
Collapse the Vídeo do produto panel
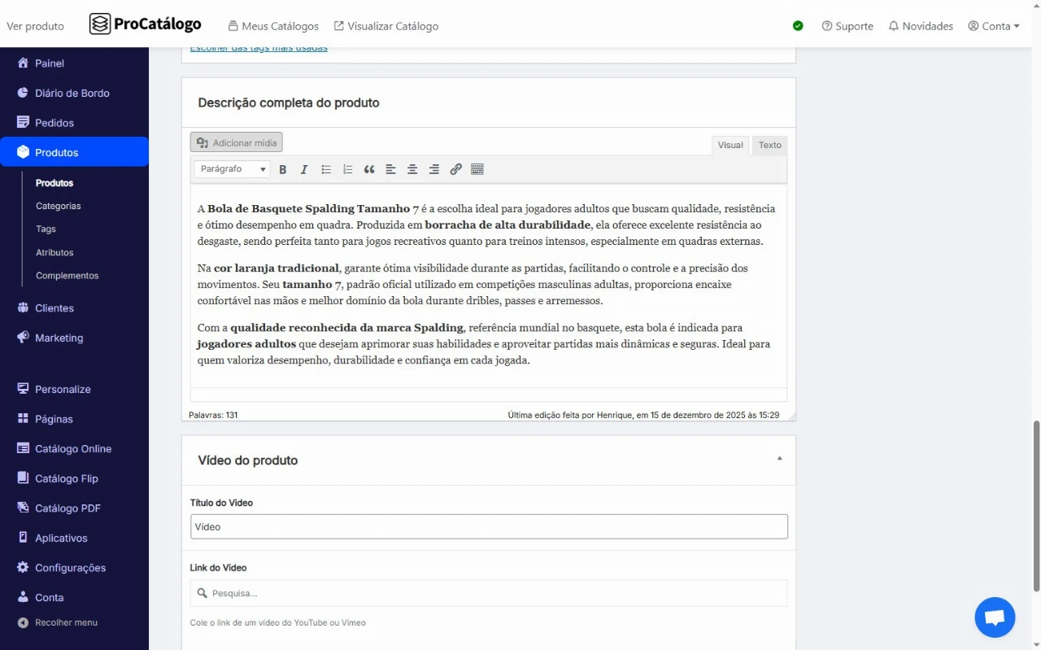point(779,459)
